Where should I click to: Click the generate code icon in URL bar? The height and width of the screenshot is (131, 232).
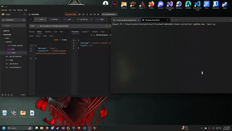pyautogui.click(x=107, y=26)
